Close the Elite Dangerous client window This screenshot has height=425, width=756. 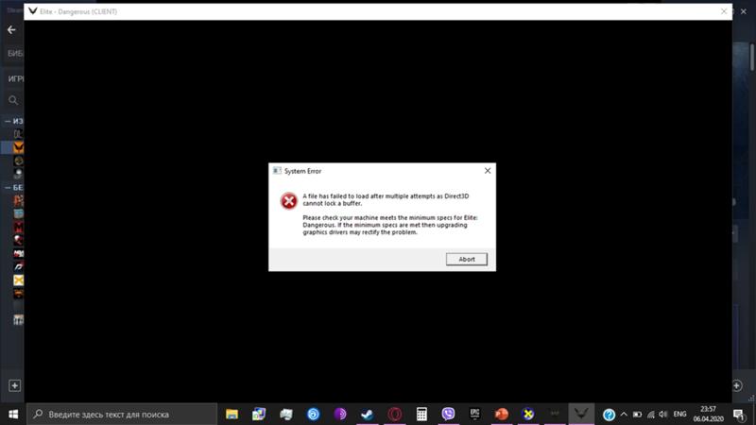coord(724,11)
